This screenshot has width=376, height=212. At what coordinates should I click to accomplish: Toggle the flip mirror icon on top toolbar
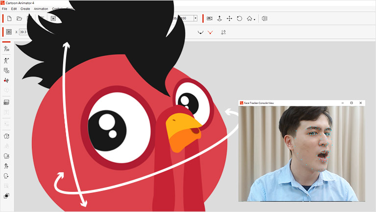264,19
